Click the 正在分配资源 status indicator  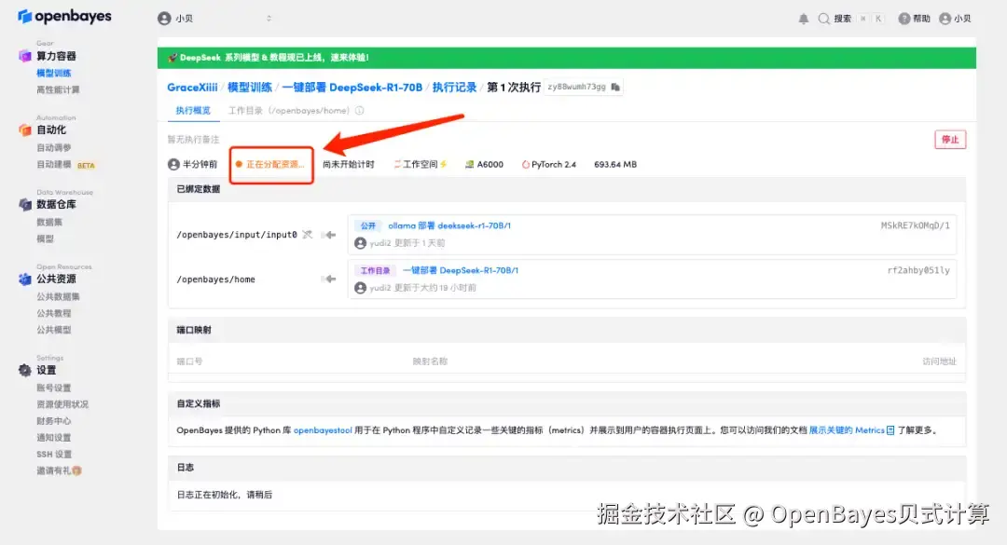pos(270,164)
